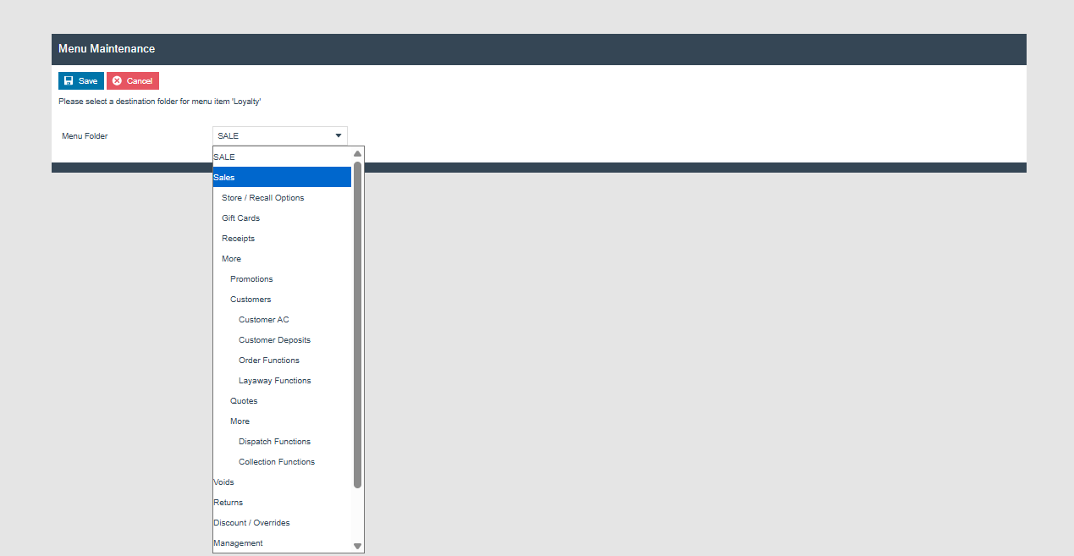Screen dimensions: 1074x556
Task: Pick the Gift Cards folder
Action: pos(240,217)
